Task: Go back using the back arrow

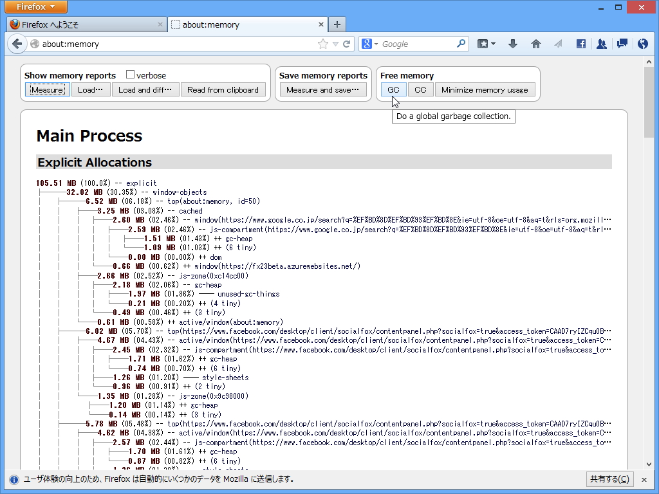Action: [x=17, y=44]
